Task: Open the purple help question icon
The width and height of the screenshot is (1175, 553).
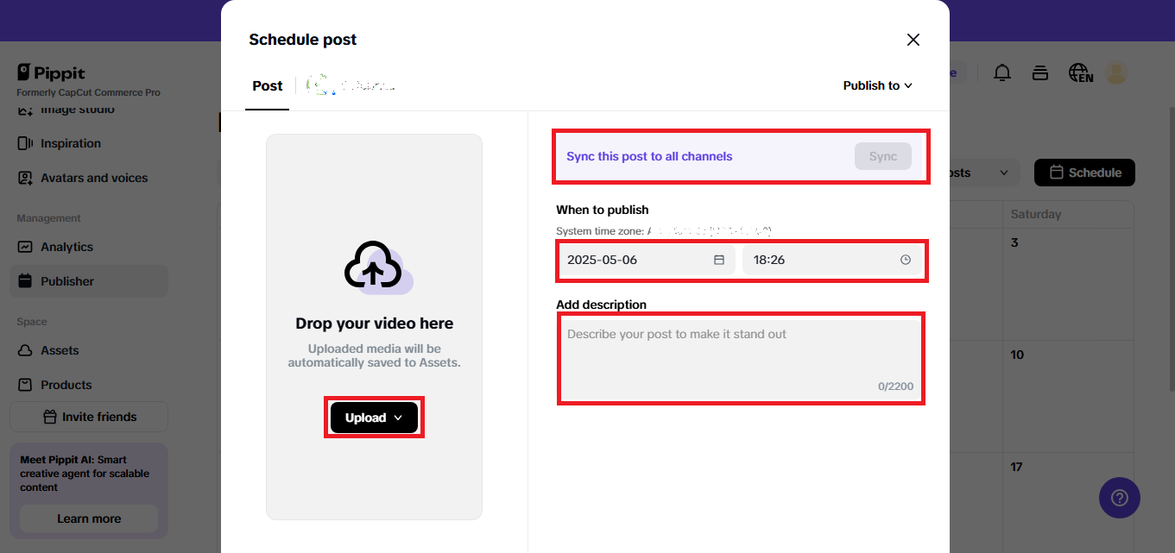Action: click(x=1119, y=498)
